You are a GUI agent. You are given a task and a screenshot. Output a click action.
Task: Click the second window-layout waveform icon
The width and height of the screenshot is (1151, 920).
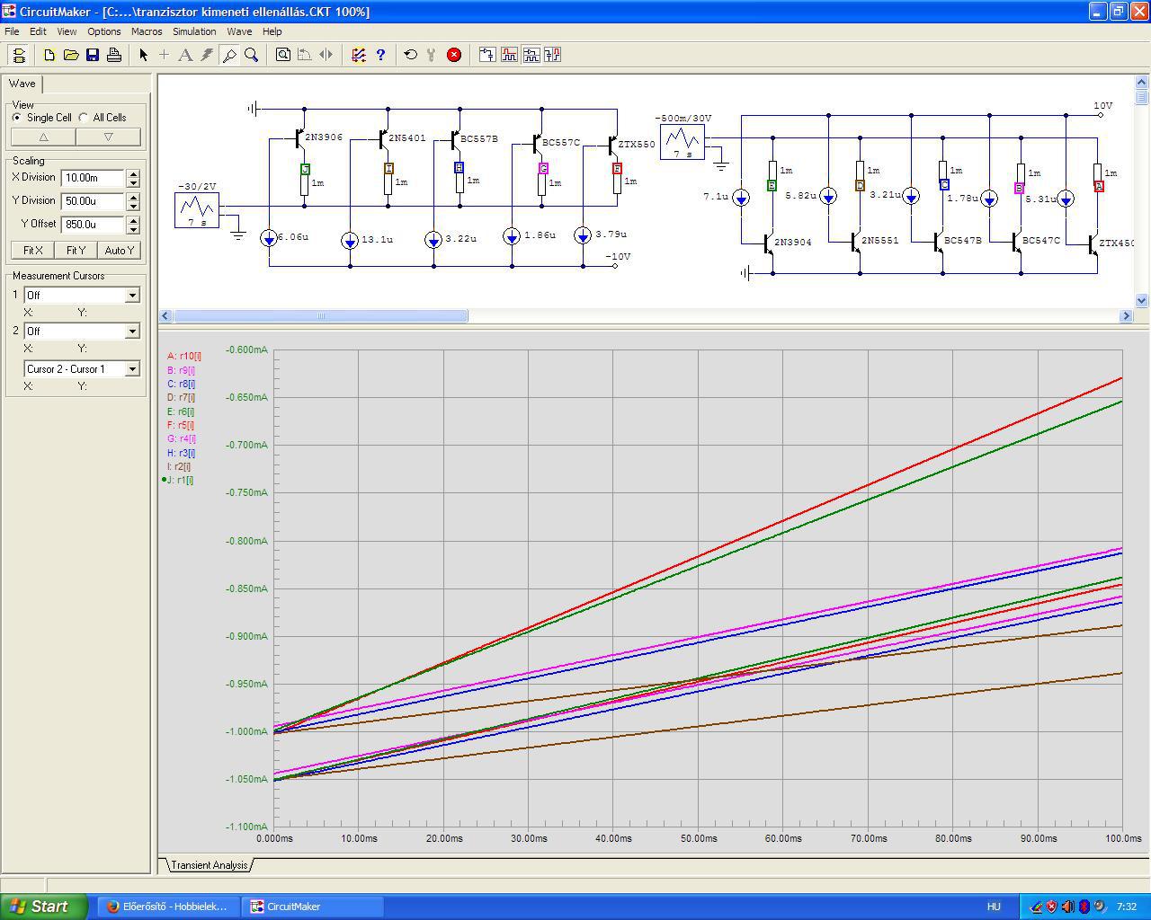509,55
